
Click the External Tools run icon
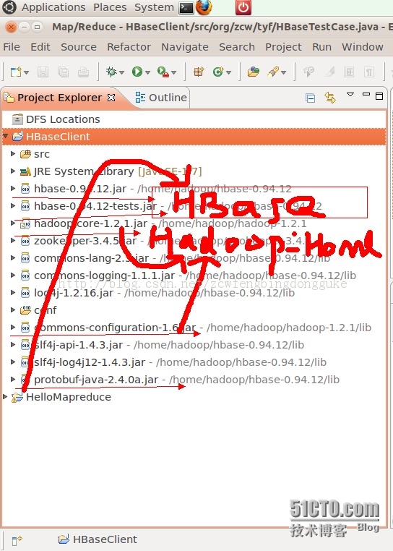[x=163, y=72]
